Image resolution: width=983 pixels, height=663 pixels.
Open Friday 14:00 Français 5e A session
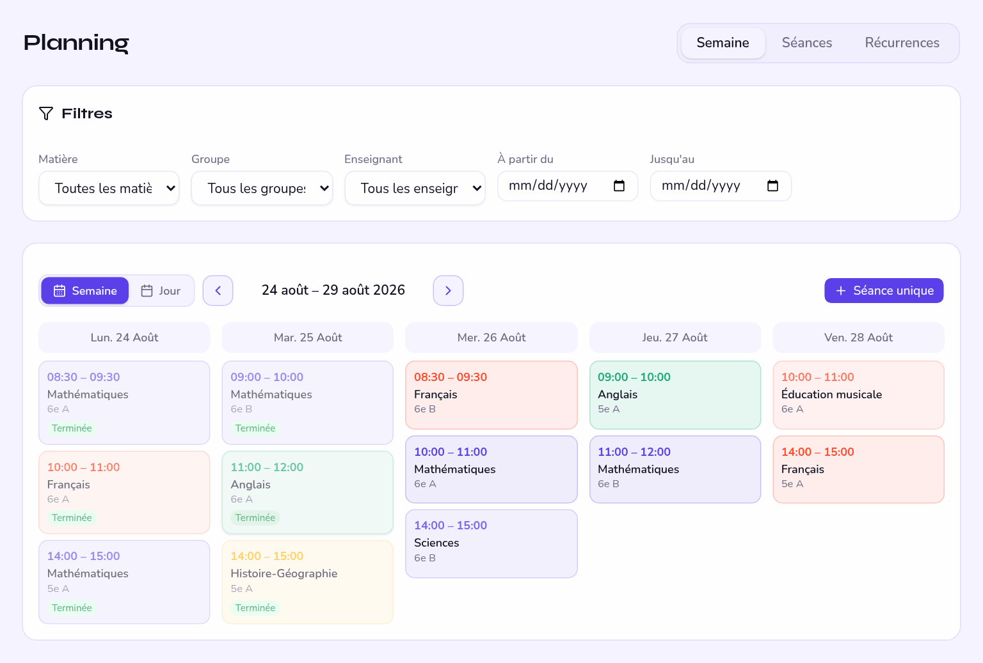[859, 469]
